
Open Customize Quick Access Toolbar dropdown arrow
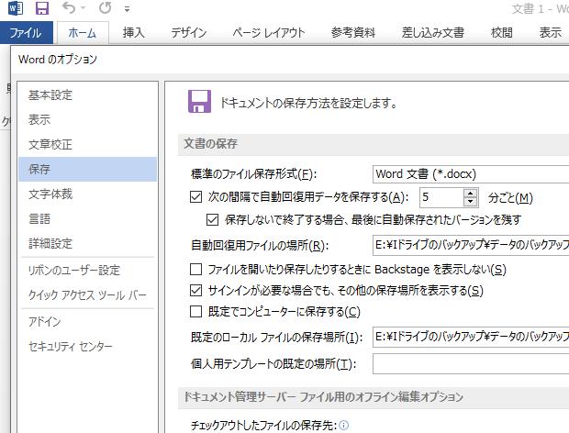point(127,10)
